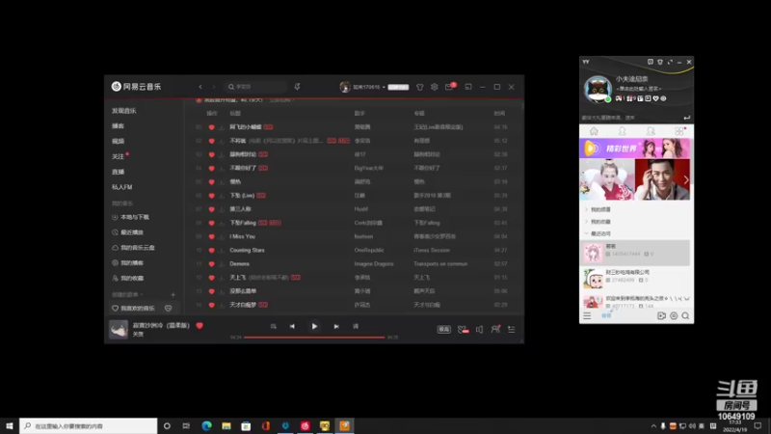The height and width of the screenshot is (434, 771).
Task: Go forward with the right arrow
Action: 214,87
